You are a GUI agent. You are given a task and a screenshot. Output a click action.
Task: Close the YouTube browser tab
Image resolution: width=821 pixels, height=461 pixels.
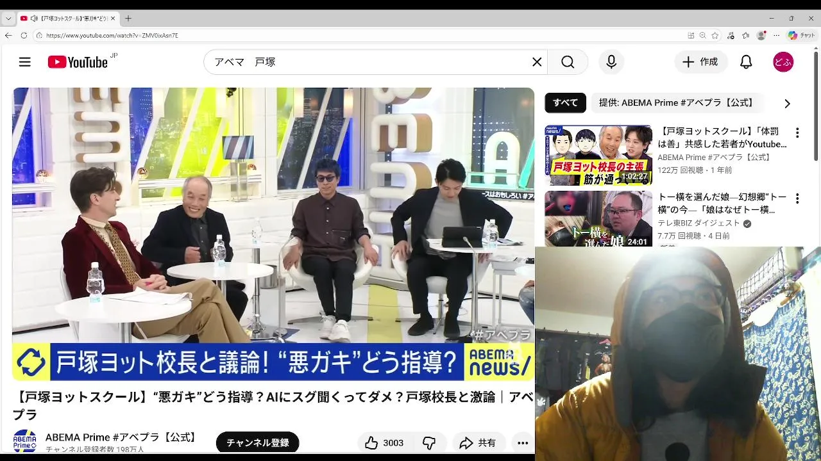pos(112,19)
